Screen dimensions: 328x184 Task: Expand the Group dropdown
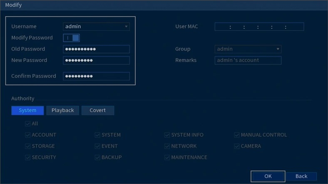coord(248,49)
